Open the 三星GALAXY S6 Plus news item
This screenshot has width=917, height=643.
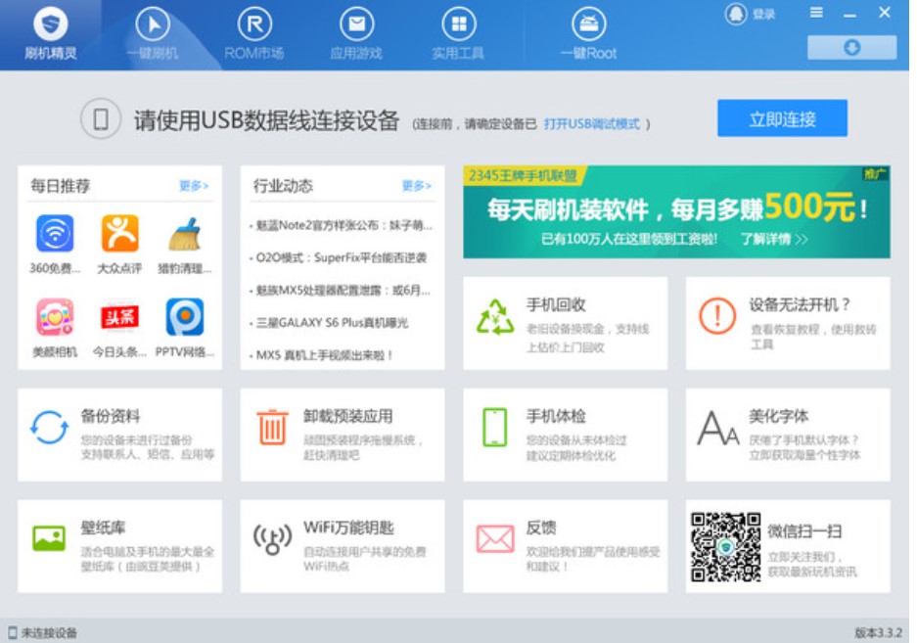(332, 322)
